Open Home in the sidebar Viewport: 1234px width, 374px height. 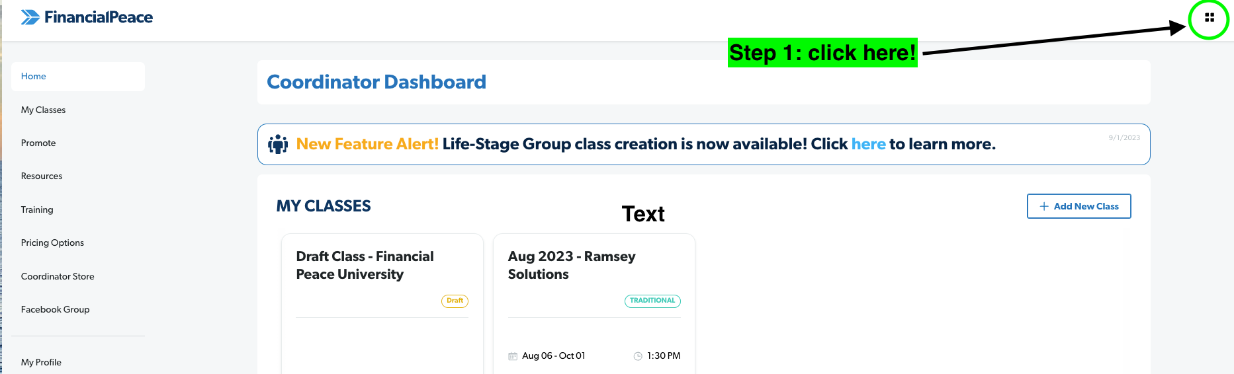pyautogui.click(x=34, y=77)
